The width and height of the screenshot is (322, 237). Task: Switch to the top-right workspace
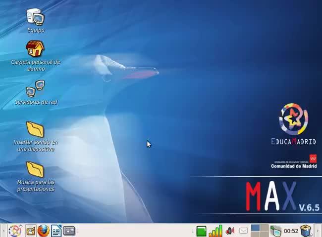(x=264, y=228)
